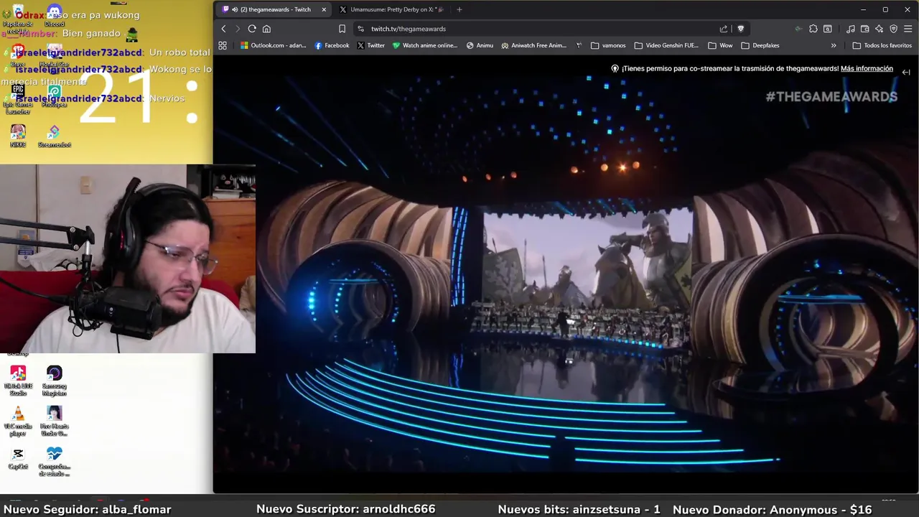919x517 pixels.
Task: Open the Papelera de reciclaje desktop icon
Action: coord(18,19)
